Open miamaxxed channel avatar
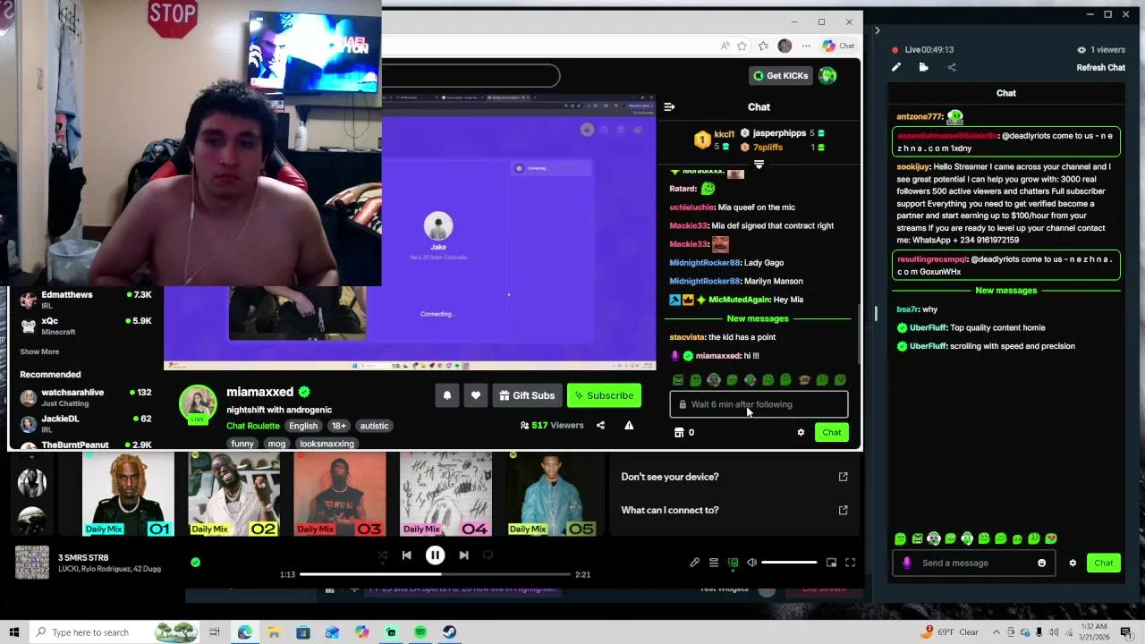 [198, 404]
